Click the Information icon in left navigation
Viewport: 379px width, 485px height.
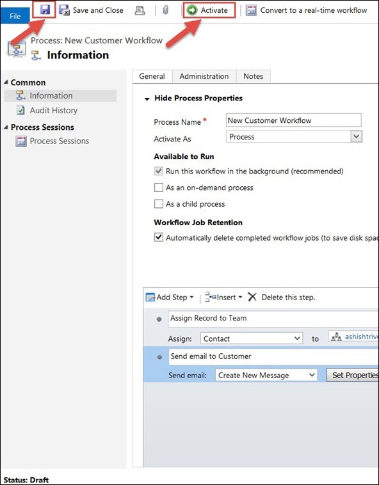(20, 95)
